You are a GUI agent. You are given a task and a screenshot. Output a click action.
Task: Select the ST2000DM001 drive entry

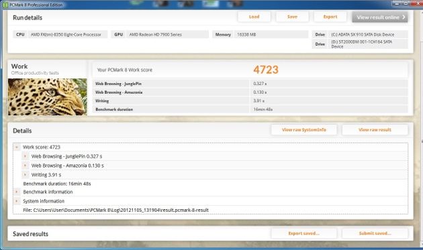[360, 44]
